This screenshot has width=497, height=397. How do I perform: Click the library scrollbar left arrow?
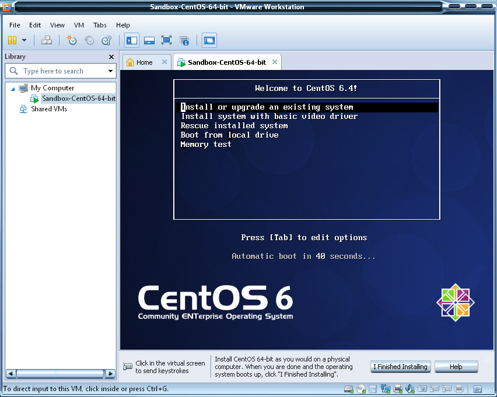click(x=10, y=374)
